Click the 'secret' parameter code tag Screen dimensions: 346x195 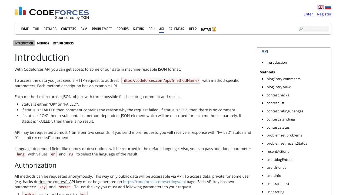tap(65, 187)
